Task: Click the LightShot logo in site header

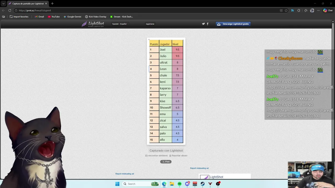Action: pyautogui.click(x=93, y=24)
